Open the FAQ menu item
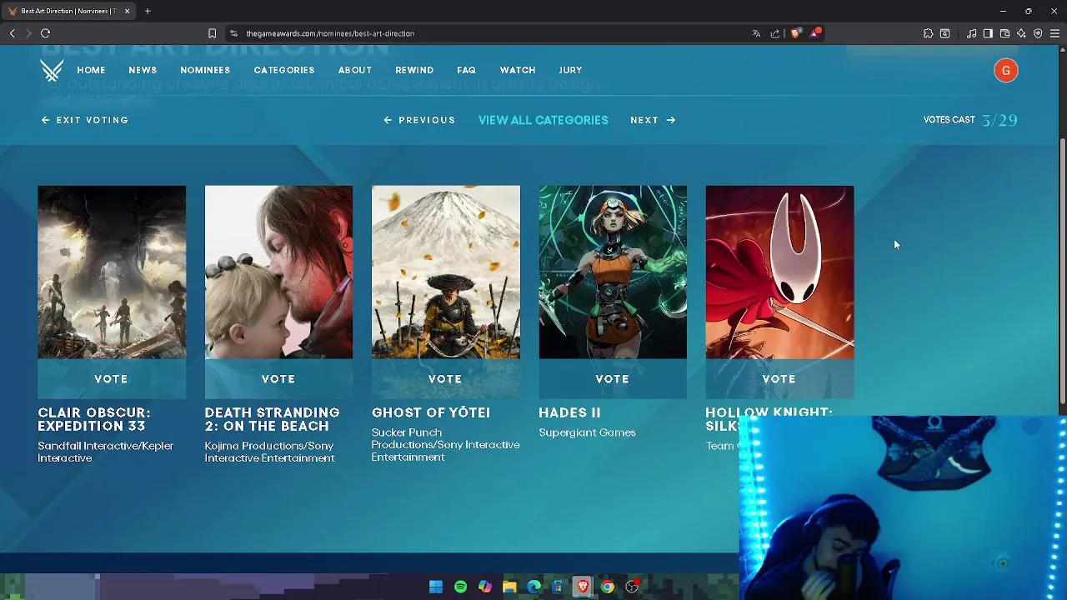 point(467,70)
